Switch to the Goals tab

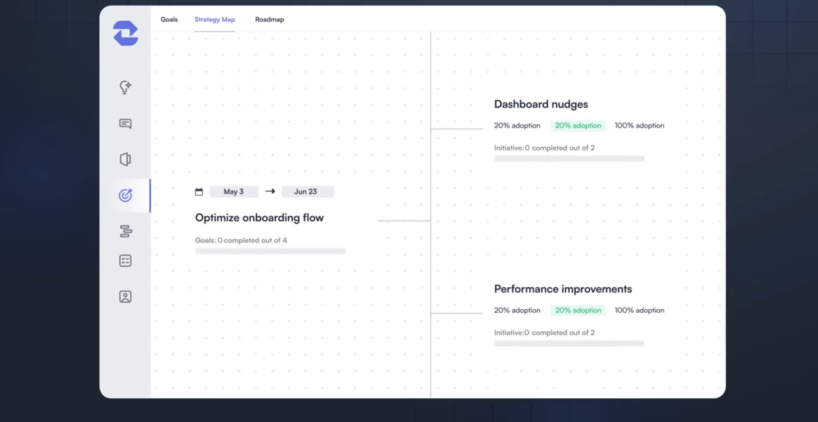pyautogui.click(x=169, y=19)
